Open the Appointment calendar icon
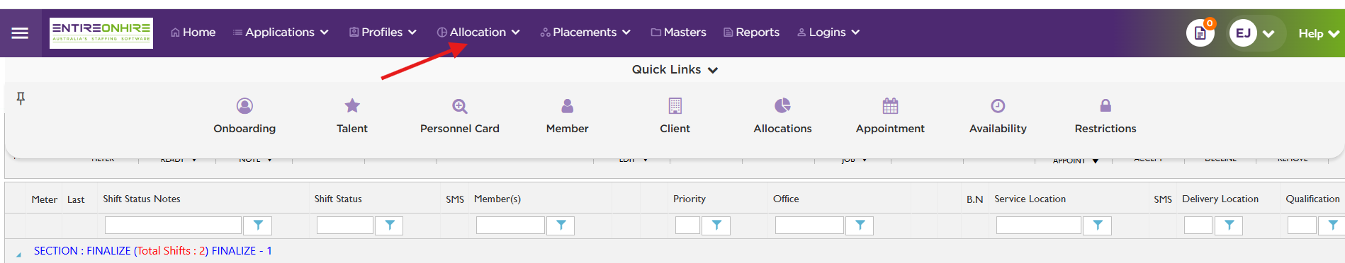Image resolution: width=1345 pixels, height=263 pixels. pyautogui.click(x=890, y=106)
